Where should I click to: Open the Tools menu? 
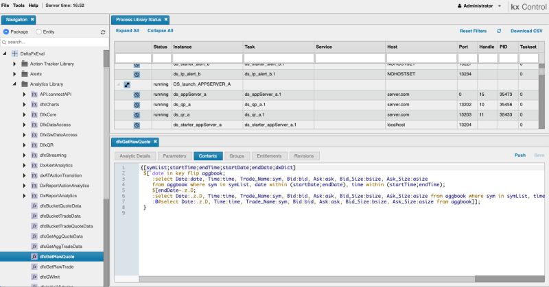[19, 5]
